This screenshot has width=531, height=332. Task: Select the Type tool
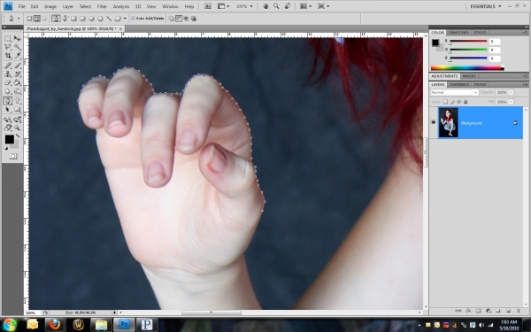click(x=18, y=101)
